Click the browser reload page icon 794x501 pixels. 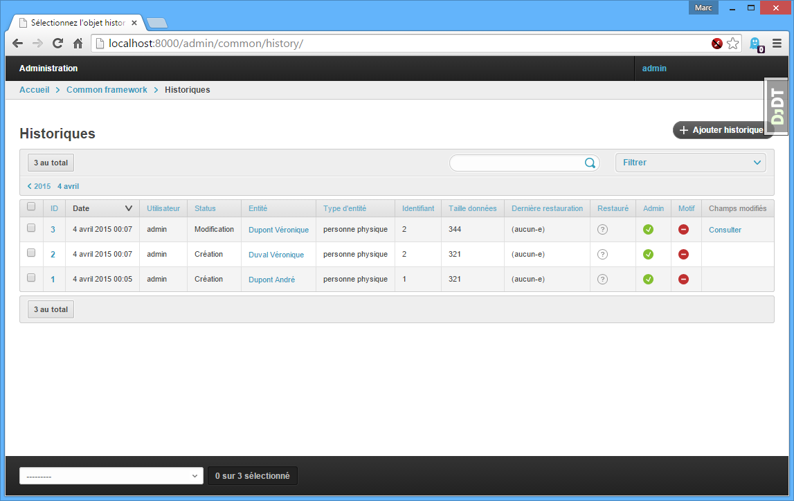click(x=58, y=44)
